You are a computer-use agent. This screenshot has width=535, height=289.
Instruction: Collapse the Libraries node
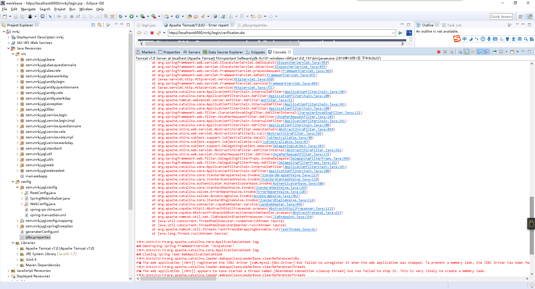[13, 243]
